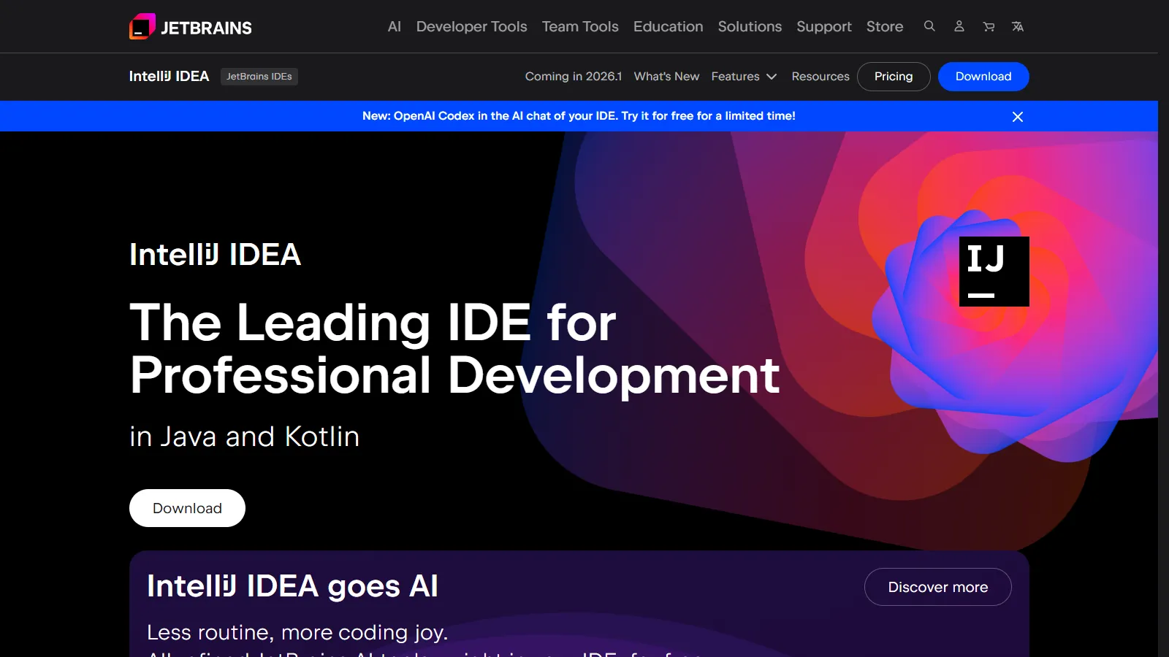Open the Developer Tools menu

pos(471,26)
